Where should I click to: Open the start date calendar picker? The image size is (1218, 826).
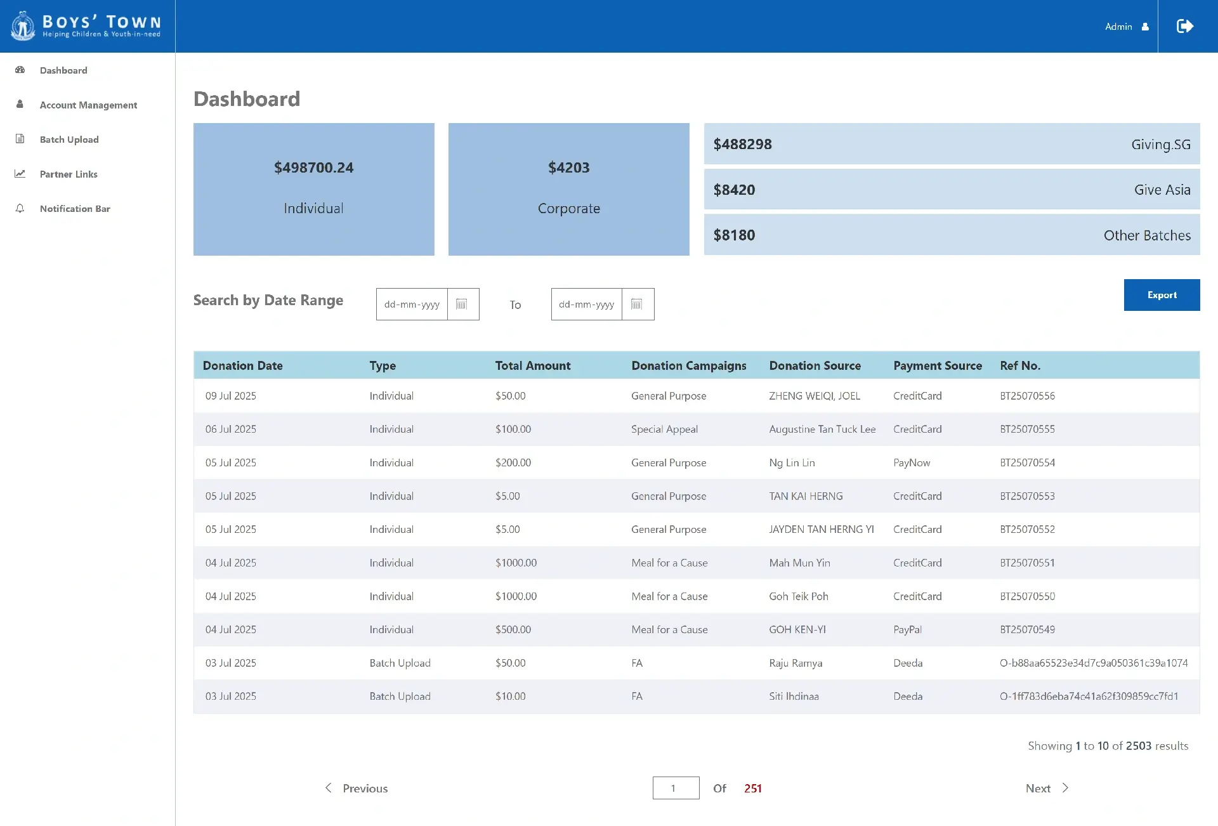pyautogui.click(x=462, y=304)
